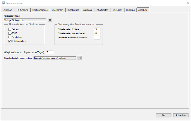This screenshot has height=121, width=191.
Task: Toggle the GGW checkbox
Action: pyautogui.click(x=10, y=33)
